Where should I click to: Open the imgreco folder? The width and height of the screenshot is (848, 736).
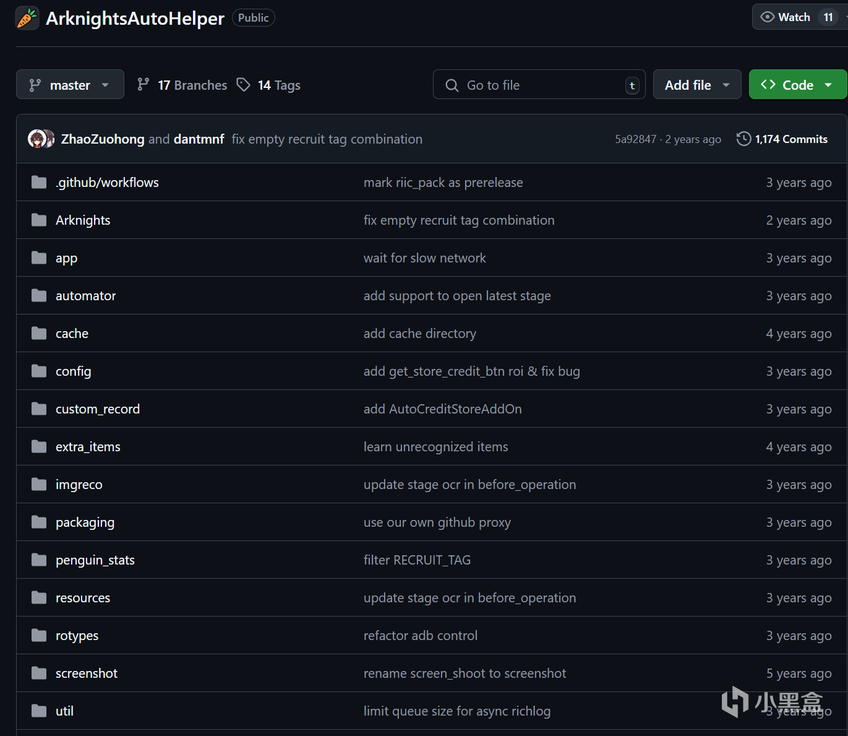coord(79,485)
